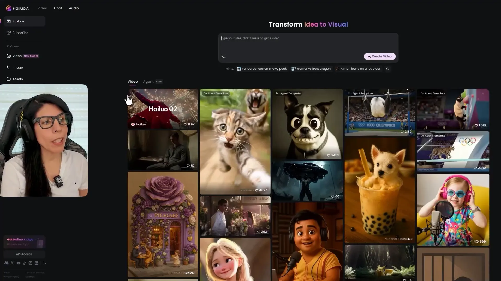Open the cat on diving board thumbnail

(453, 151)
